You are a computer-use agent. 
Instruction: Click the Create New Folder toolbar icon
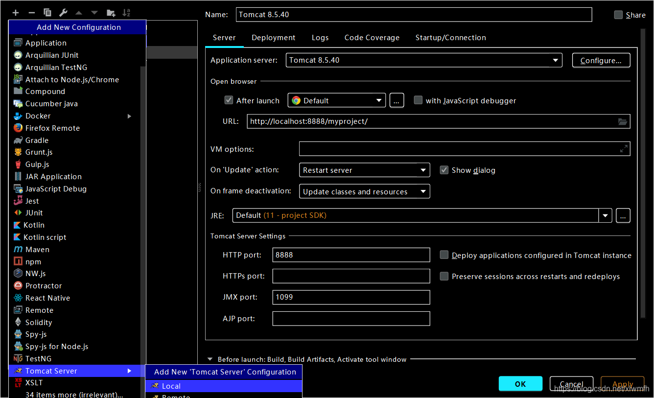point(111,12)
